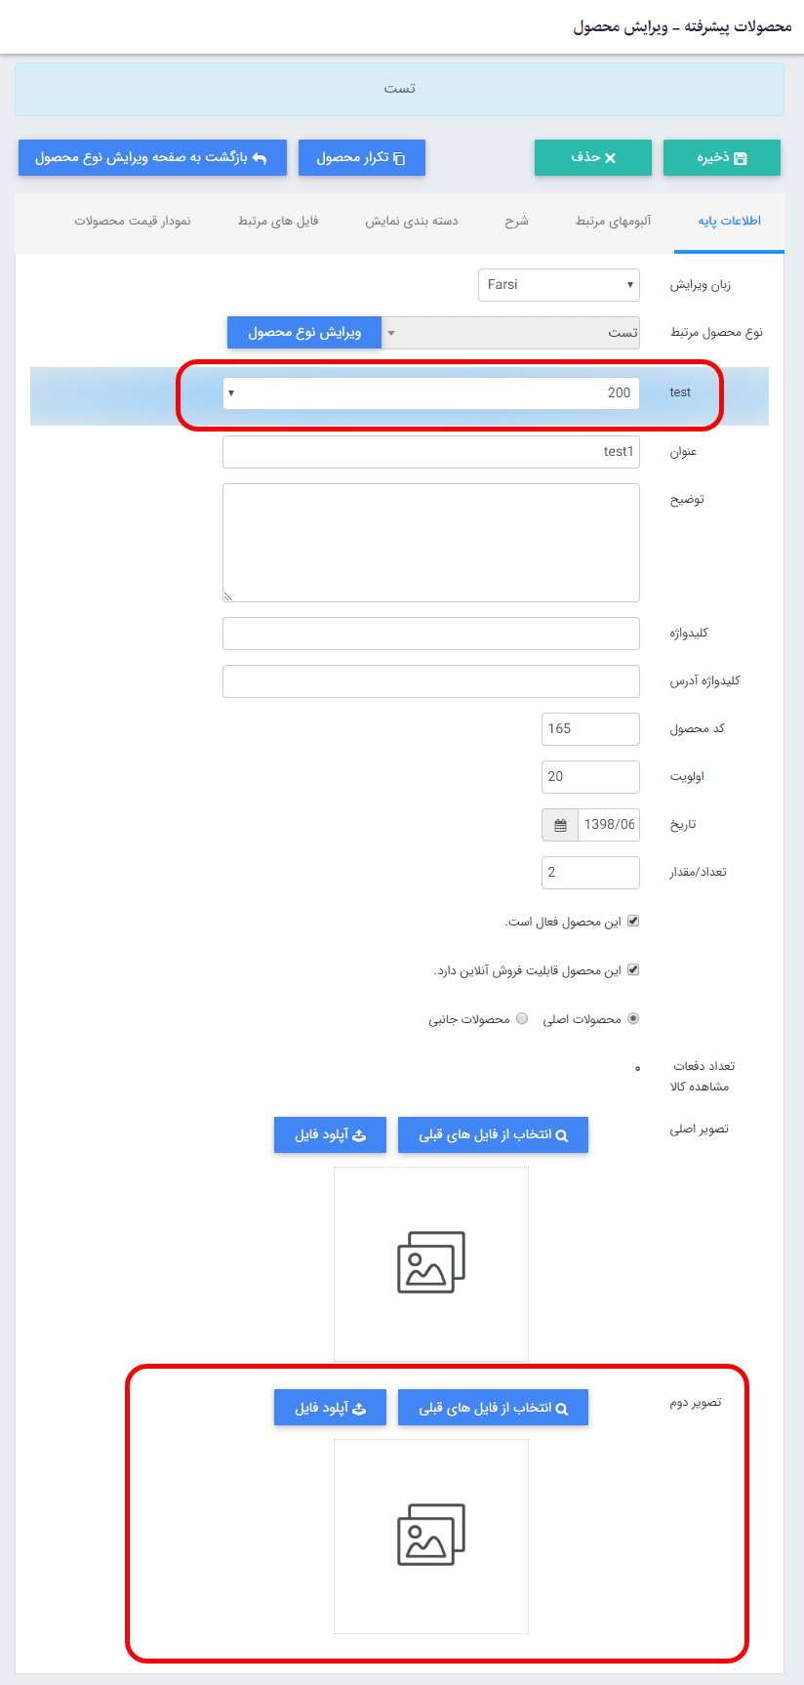Toggle the 'این محصول فعال است' checkbox

click(x=633, y=922)
